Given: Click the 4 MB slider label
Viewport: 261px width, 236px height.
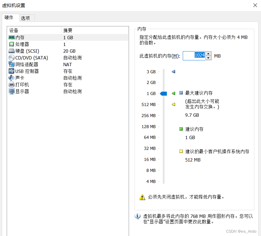Looking at the screenshot, I should tap(151, 181).
